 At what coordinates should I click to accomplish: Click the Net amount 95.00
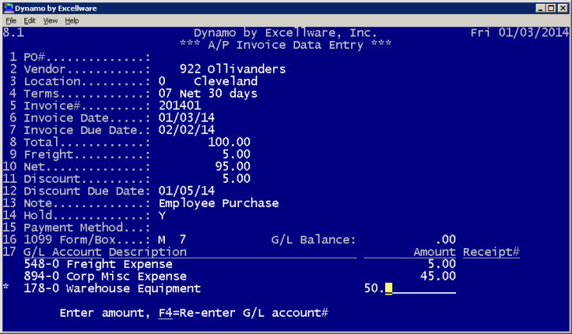233,166
